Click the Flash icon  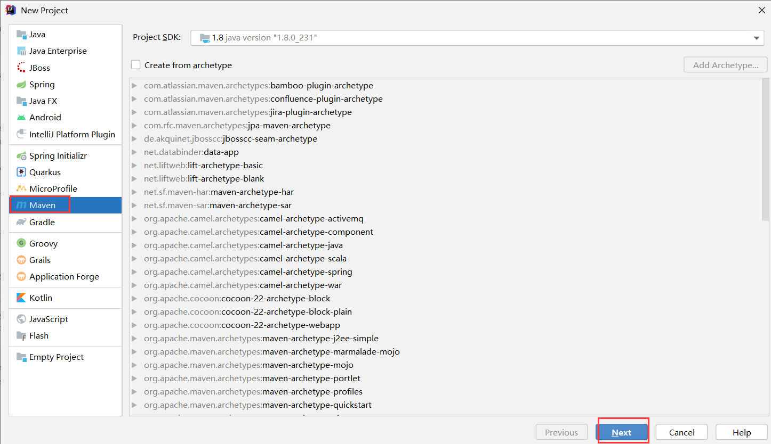click(x=21, y=335)
